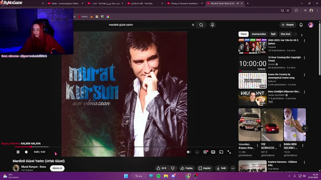The image size is (321, 180).
Task: Toggle subtitles button in player controls
Action: (197, 152)
